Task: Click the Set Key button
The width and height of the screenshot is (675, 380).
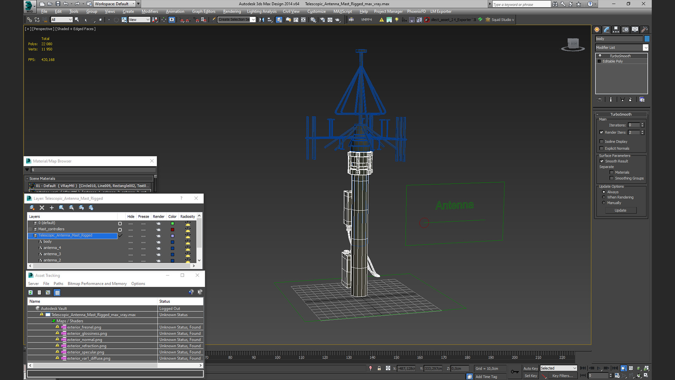Action: 531,376
